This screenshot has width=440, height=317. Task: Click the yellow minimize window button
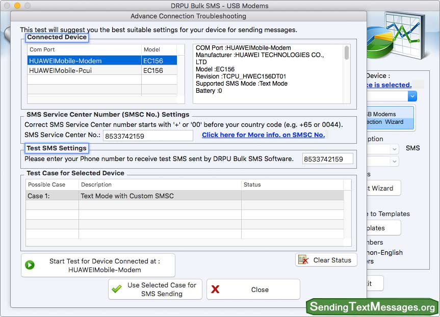click(17, 6)
